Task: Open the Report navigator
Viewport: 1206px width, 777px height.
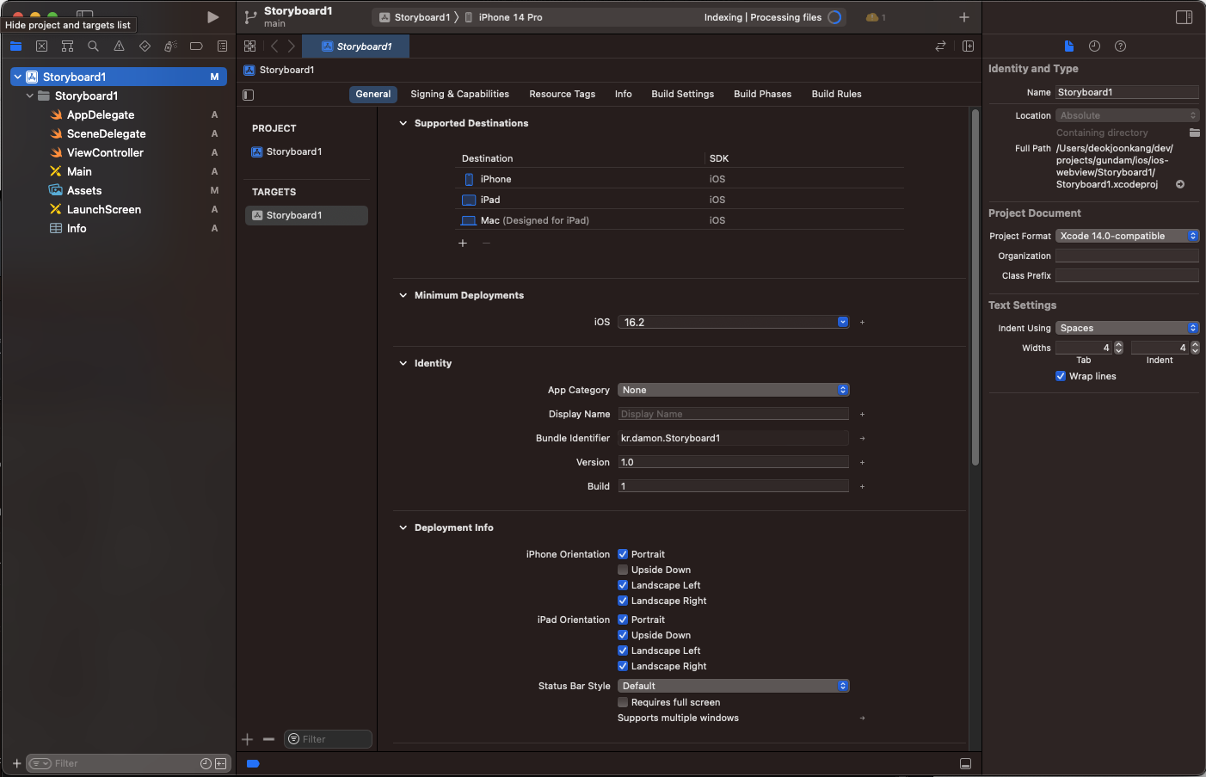Action: tap(222, 46)
